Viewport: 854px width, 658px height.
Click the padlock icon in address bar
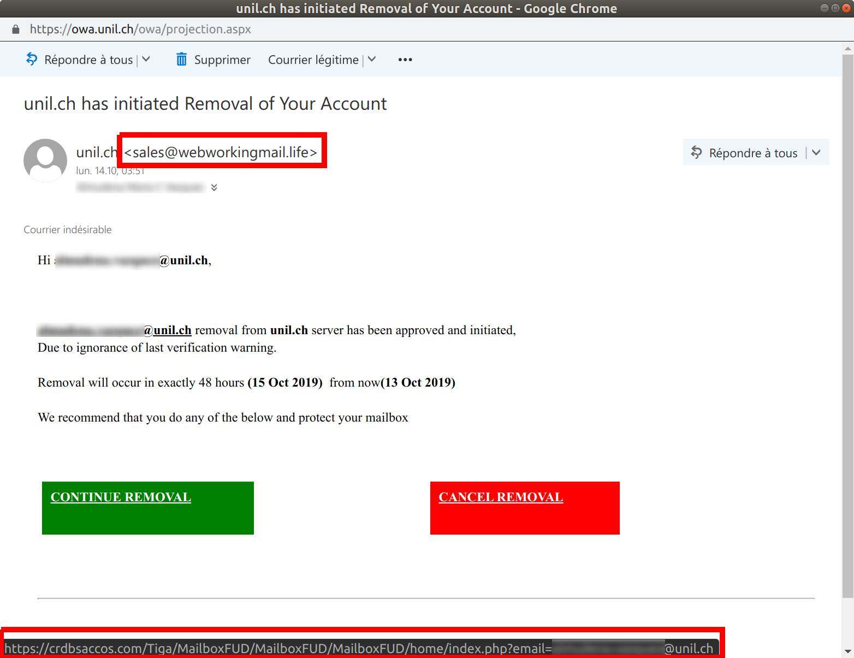coord(16,29)
